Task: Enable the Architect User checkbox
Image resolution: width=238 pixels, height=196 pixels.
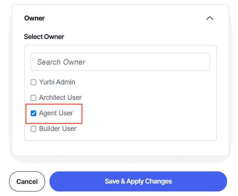Action: click(34, 98)
